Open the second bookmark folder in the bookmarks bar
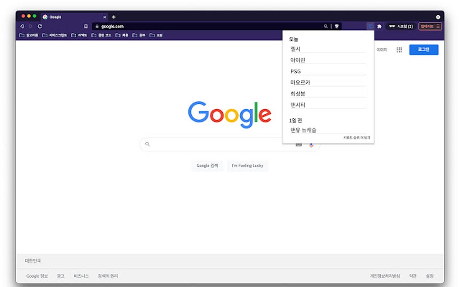Screen dimensions: 460x287 coord(55,35)
